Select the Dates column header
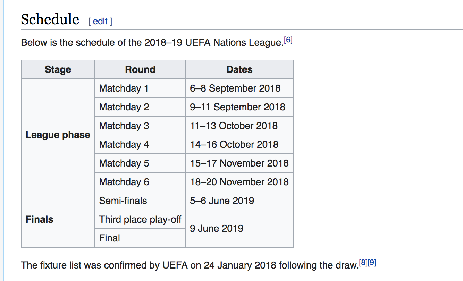463x281 pixels. coord(239,70)
